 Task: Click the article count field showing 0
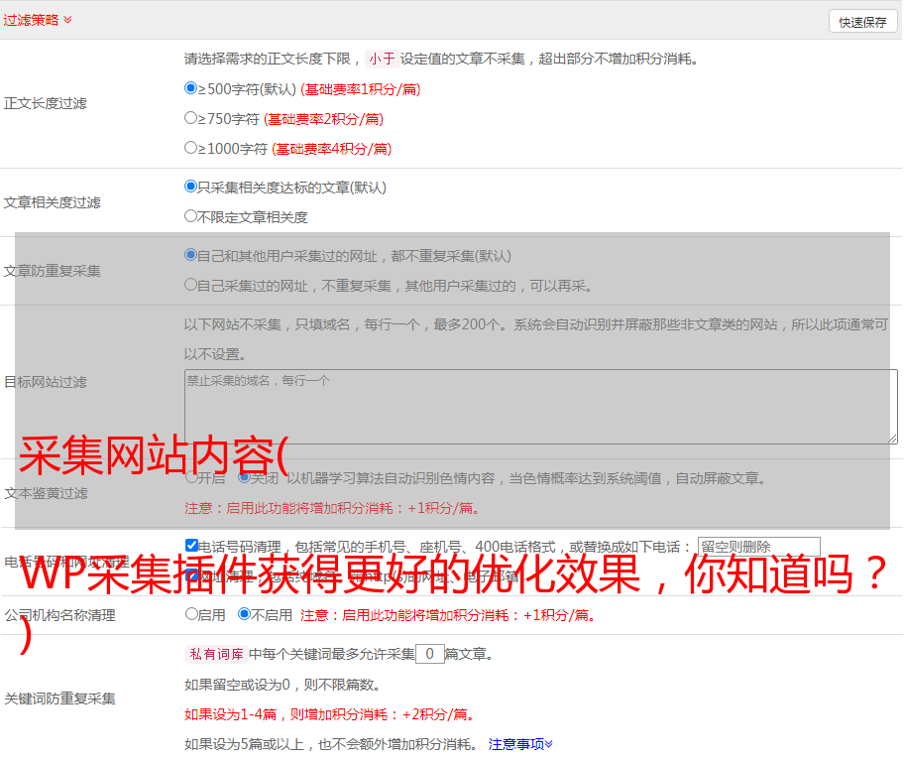click(430, 654)
